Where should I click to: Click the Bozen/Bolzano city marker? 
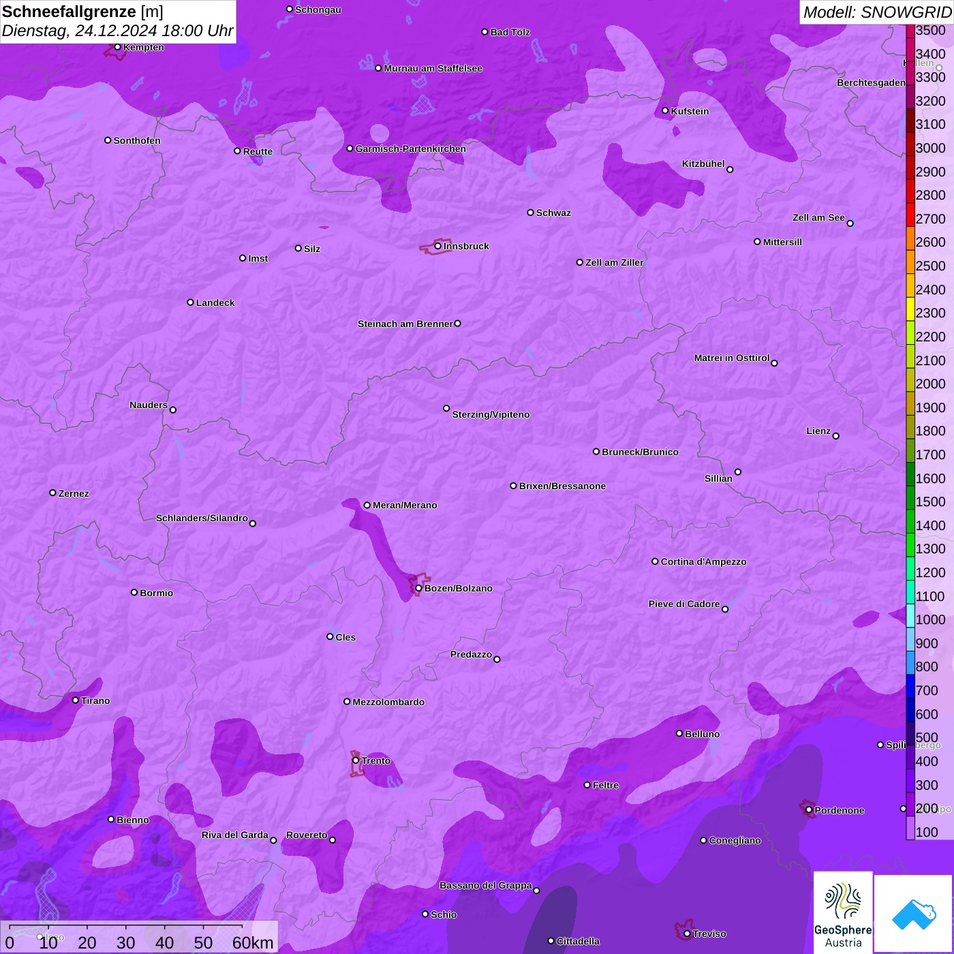(418, 588)
